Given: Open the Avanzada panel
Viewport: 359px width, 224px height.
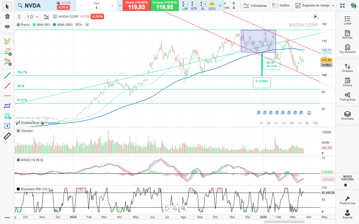Looking at the screenshot, I should click(x=348, y=115).
